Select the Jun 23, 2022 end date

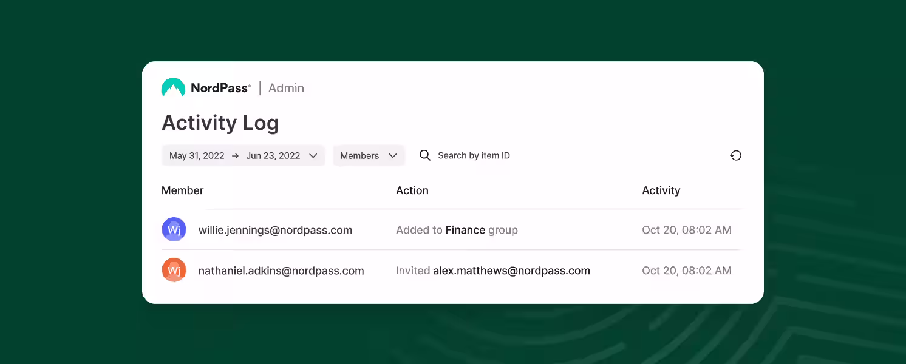tap(273, 156)
